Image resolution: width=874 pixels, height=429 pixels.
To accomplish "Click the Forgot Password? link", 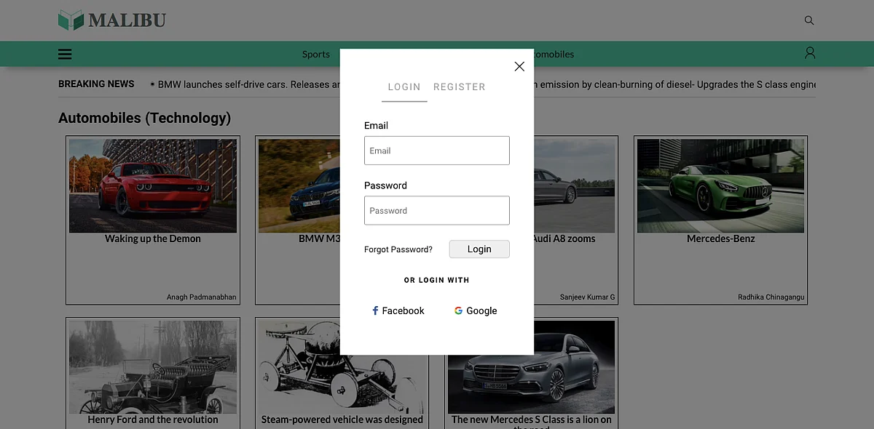I will coord(398,249).
